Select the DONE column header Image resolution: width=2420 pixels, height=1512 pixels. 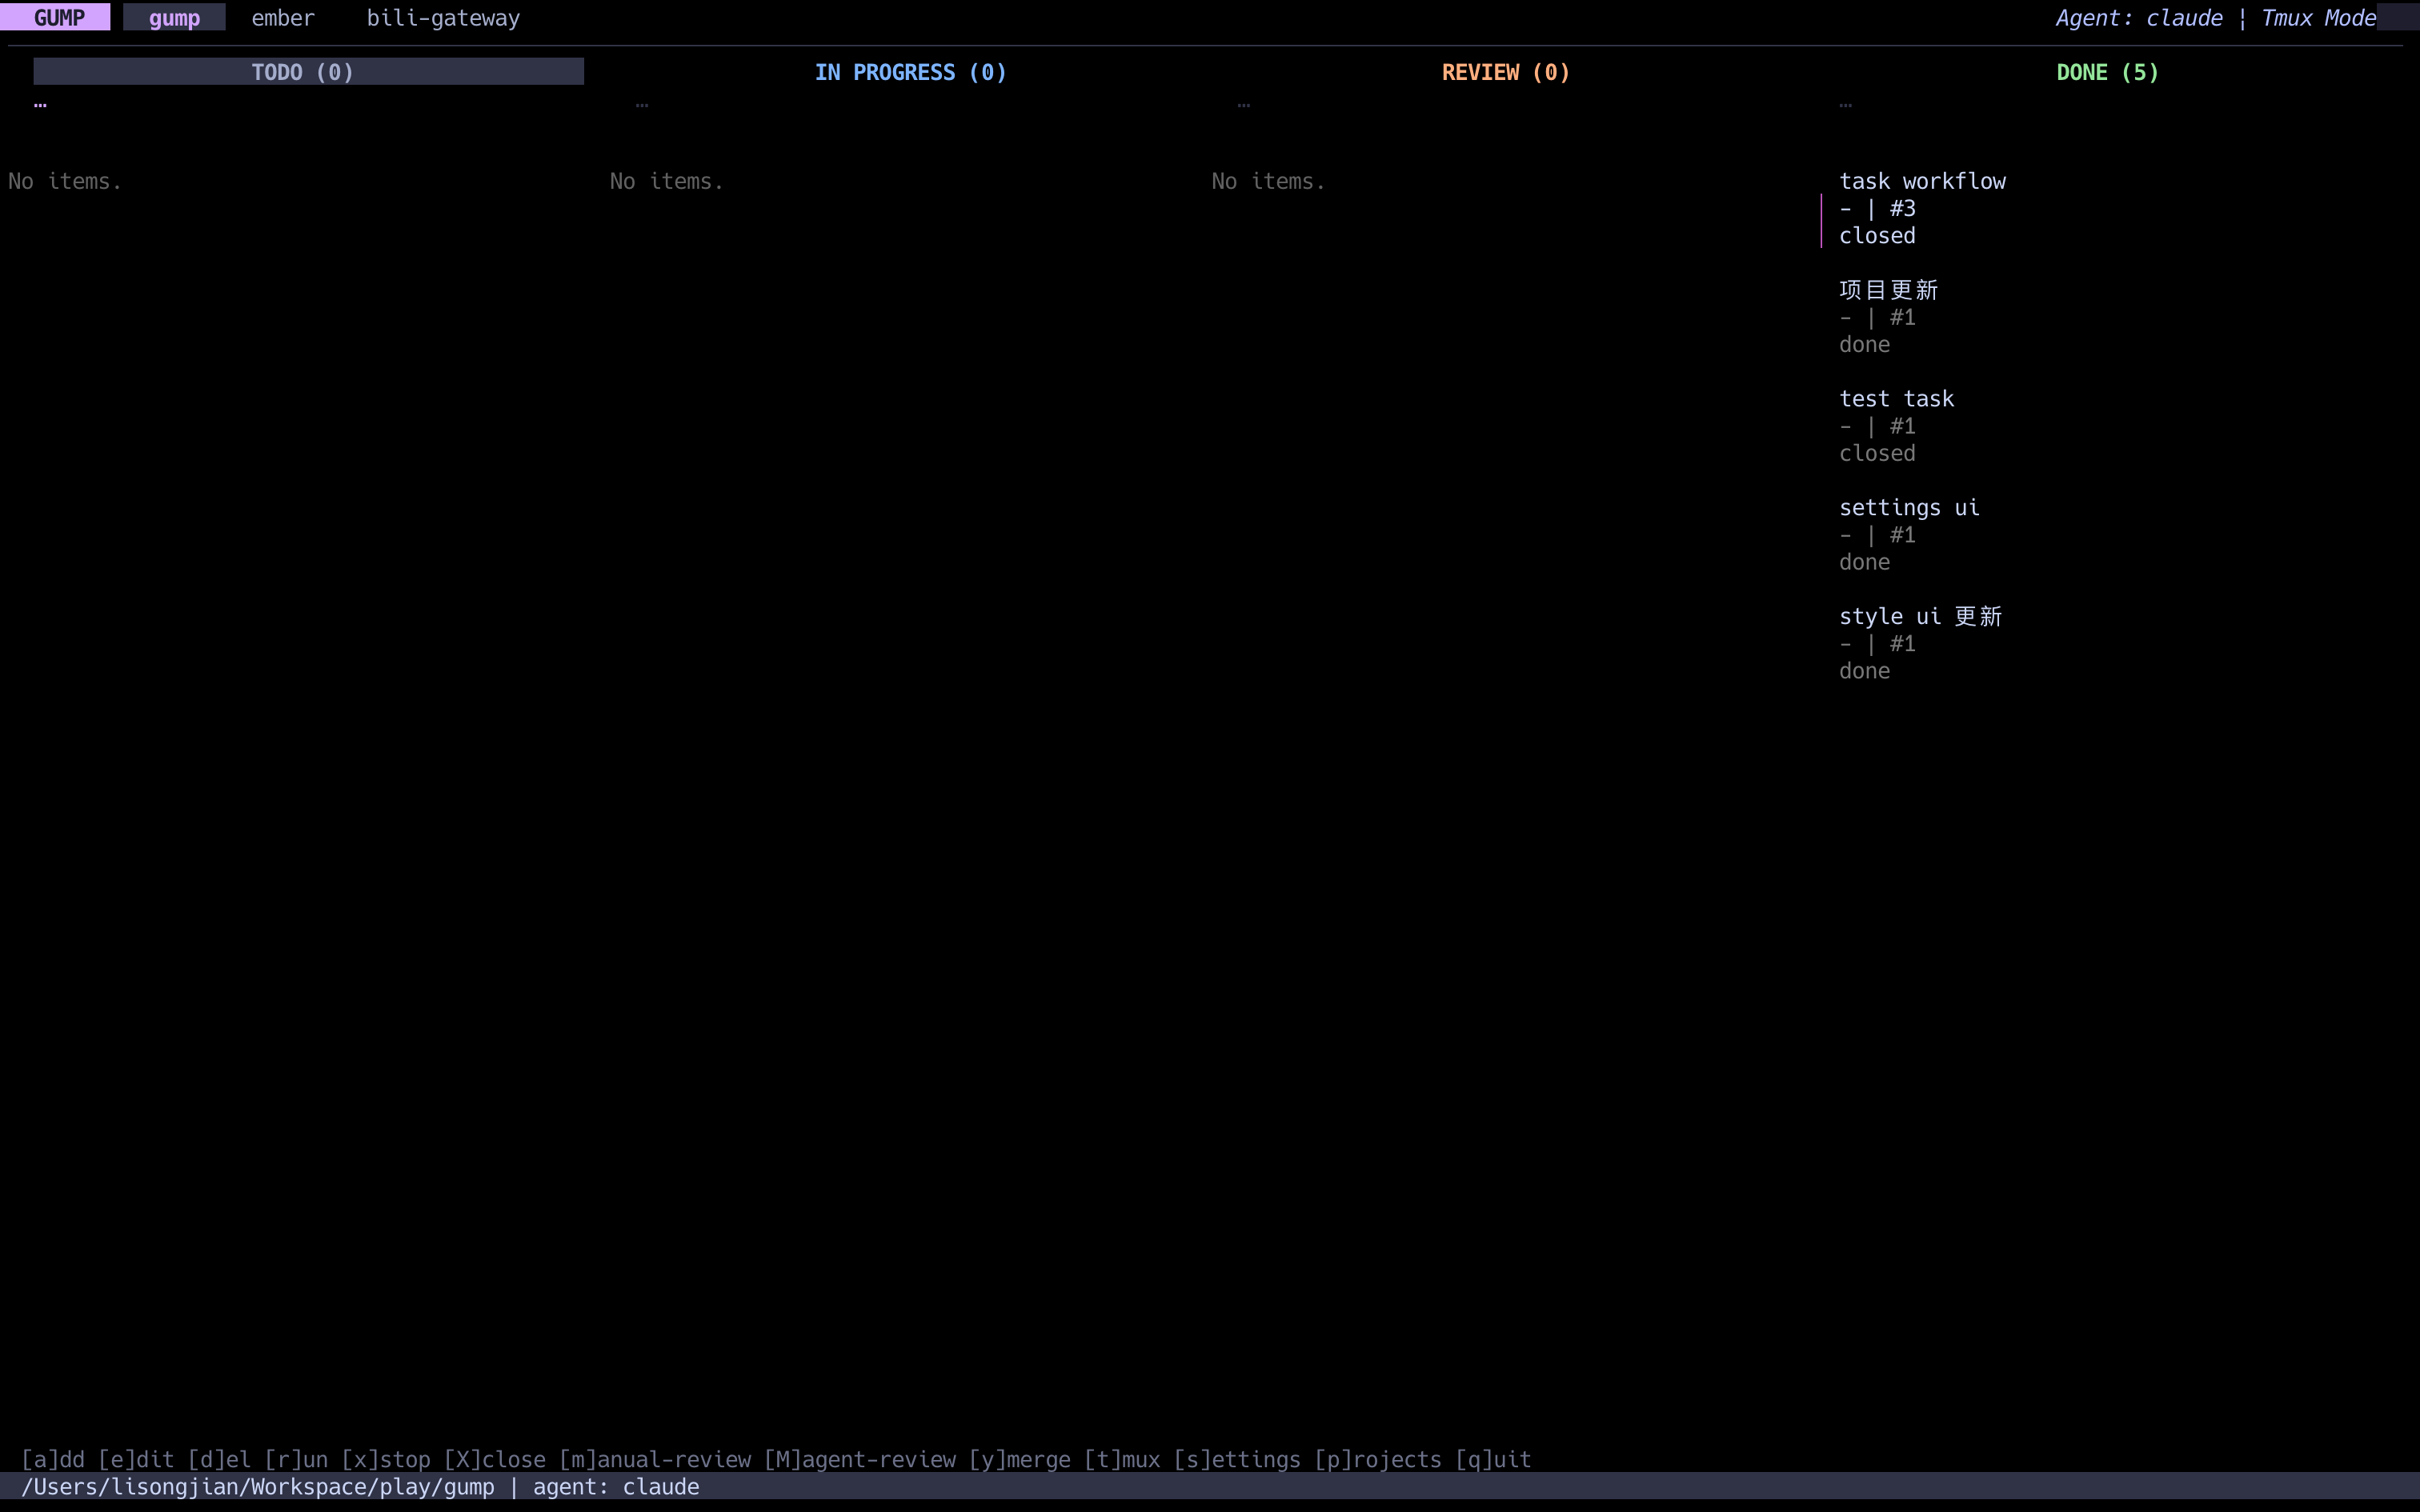click(x=2107, y=72)
